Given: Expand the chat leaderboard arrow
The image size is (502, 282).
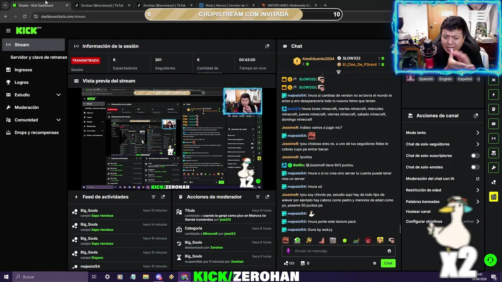Looking at the screenshot, I should [x=338, y=72].
